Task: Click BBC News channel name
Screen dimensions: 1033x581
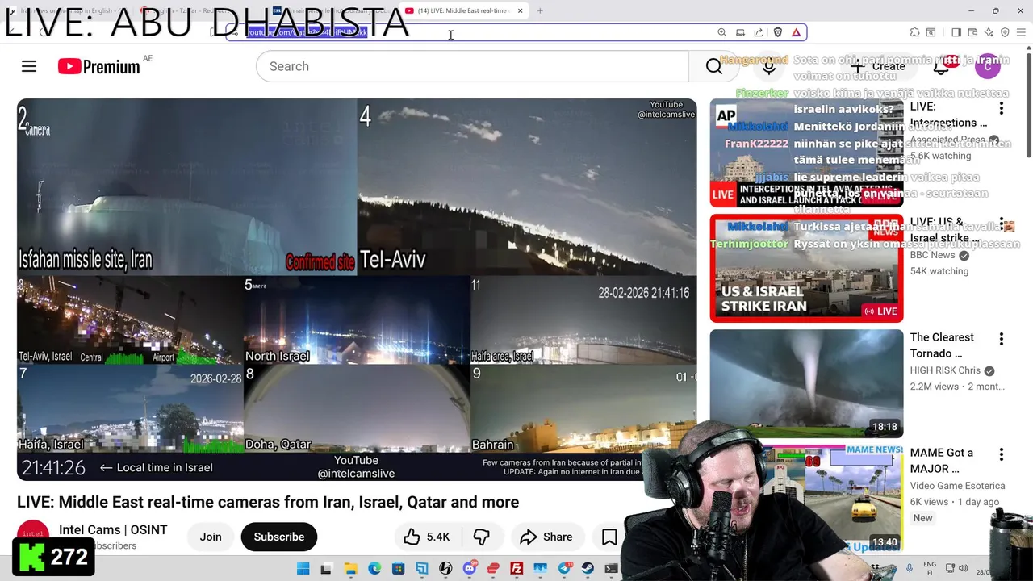Action: tap(932, 255)
